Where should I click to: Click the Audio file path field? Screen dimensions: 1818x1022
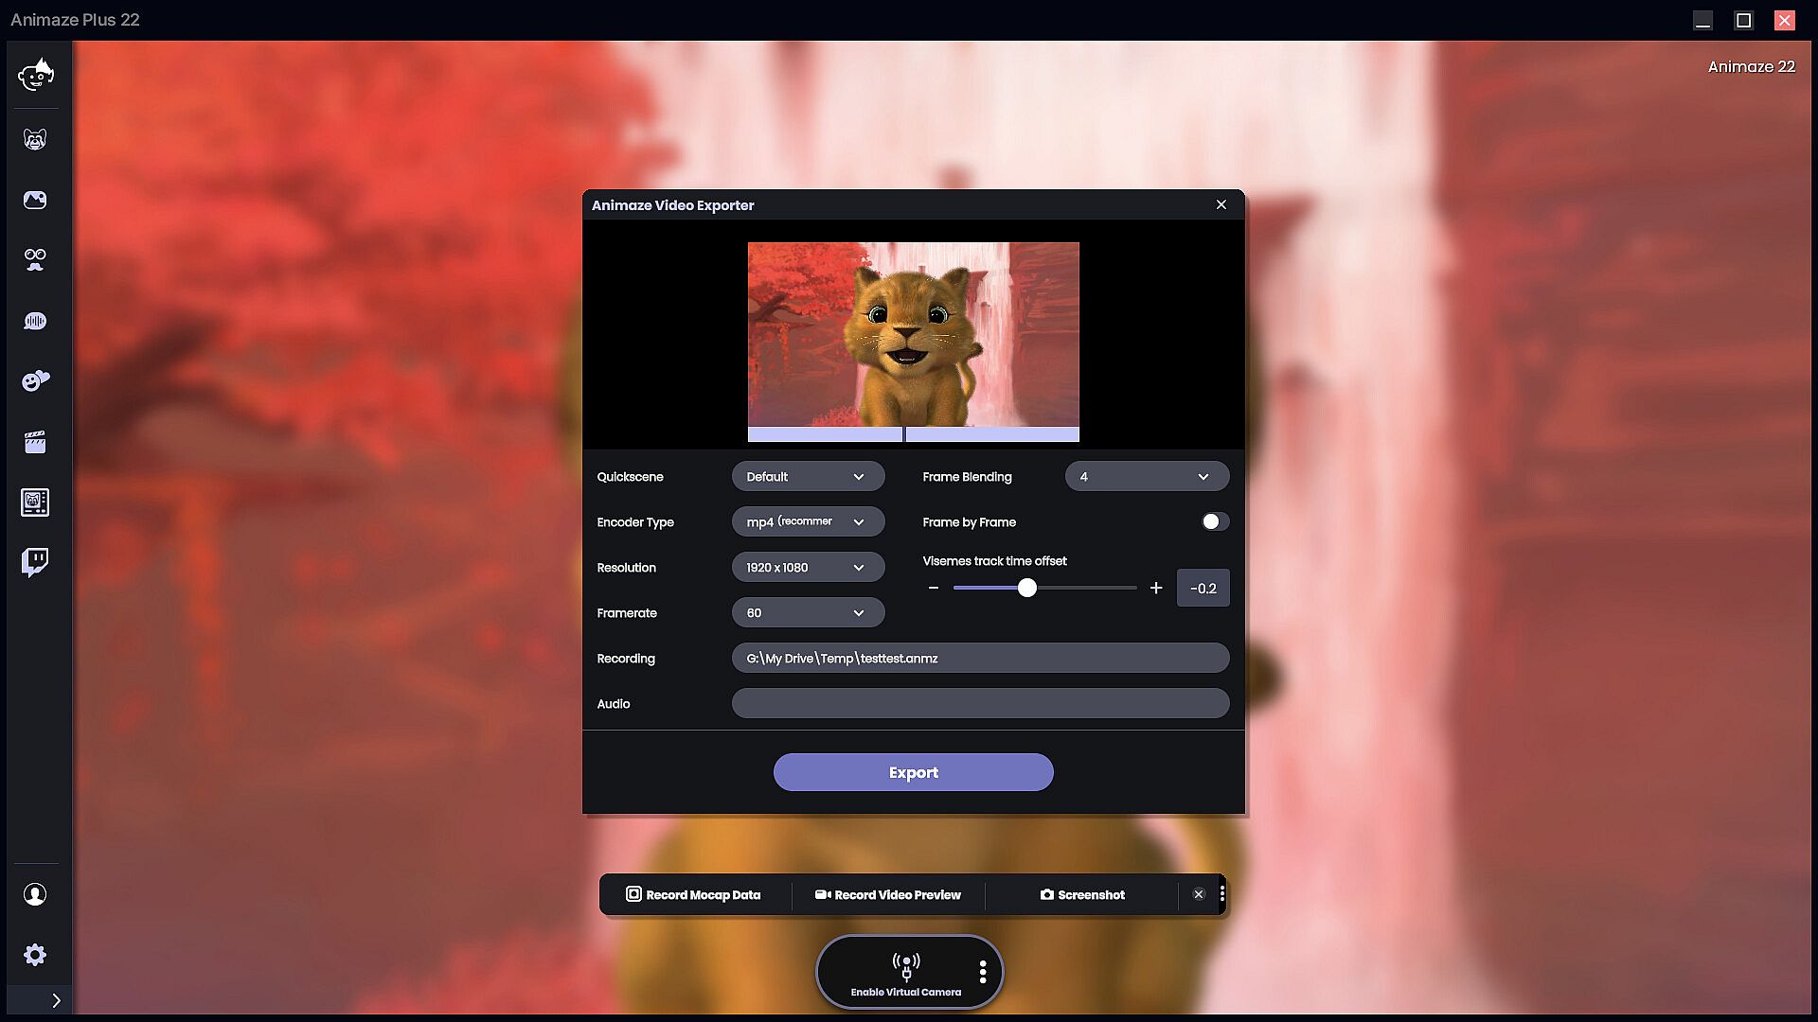pyautogui.click(x=980, y=703)
